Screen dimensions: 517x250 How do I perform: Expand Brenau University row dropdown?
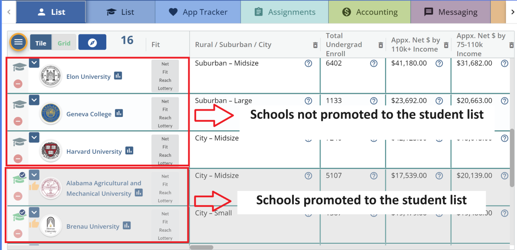click(34, 212)
